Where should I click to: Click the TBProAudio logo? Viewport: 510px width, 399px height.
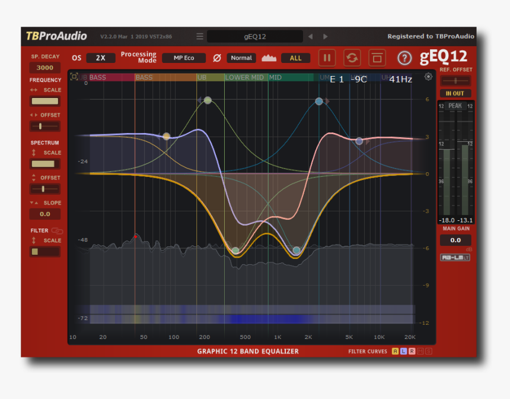coord(56,36)
